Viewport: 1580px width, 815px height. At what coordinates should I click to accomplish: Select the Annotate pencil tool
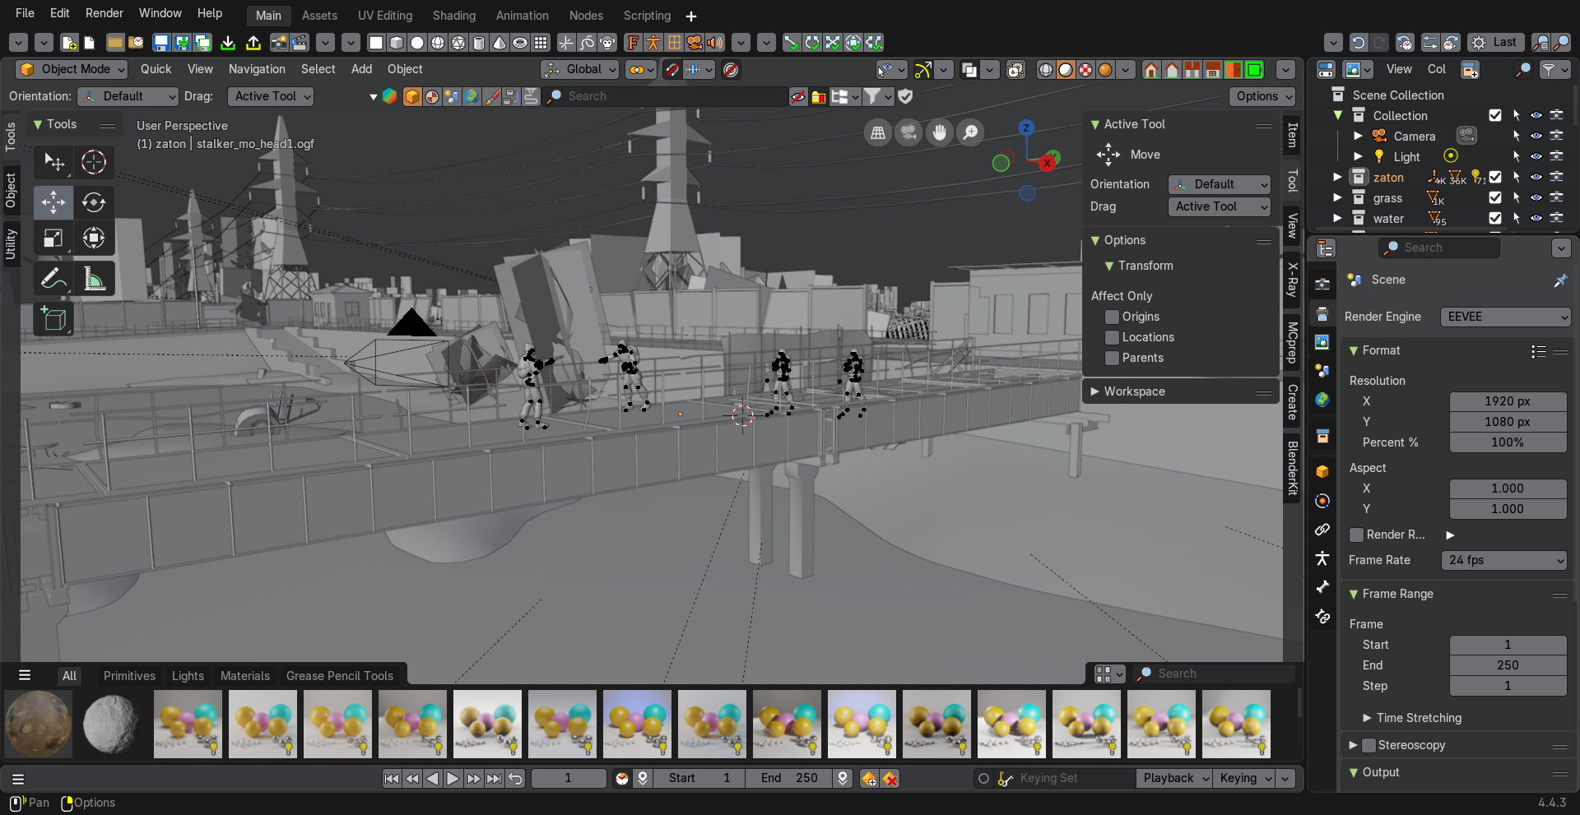(53, 279)
